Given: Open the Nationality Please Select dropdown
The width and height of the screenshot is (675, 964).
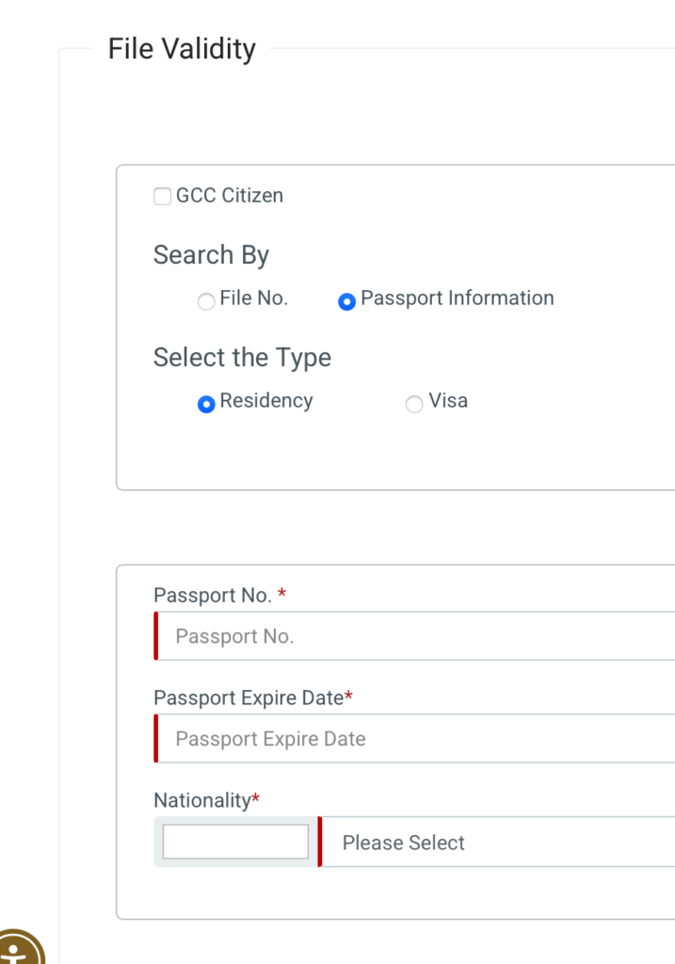Looking at the screenshot, I should (499, 843).
